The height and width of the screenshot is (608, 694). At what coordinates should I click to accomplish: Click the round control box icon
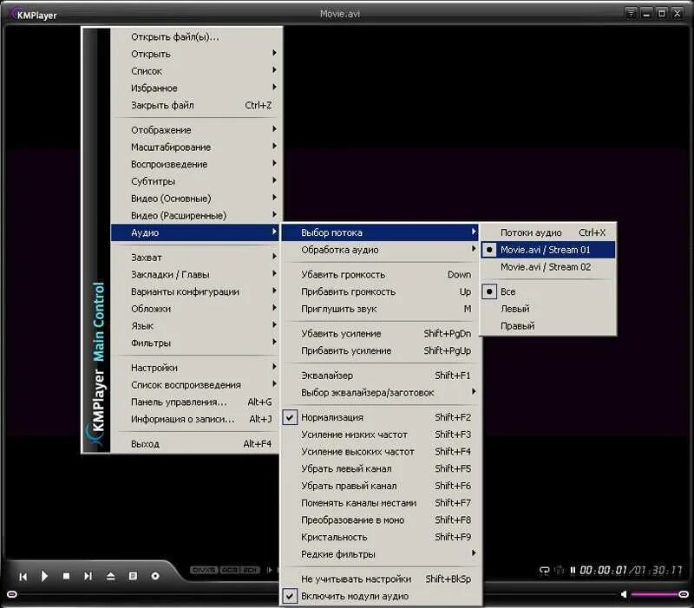click(x=155, y=576)
